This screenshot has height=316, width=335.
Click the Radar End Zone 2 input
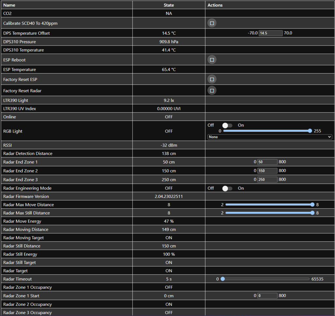pyautogui.click(x=267, y=171)
